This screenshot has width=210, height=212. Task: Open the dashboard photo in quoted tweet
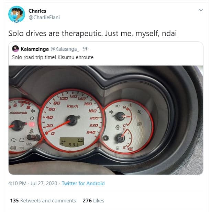[106, 120]
